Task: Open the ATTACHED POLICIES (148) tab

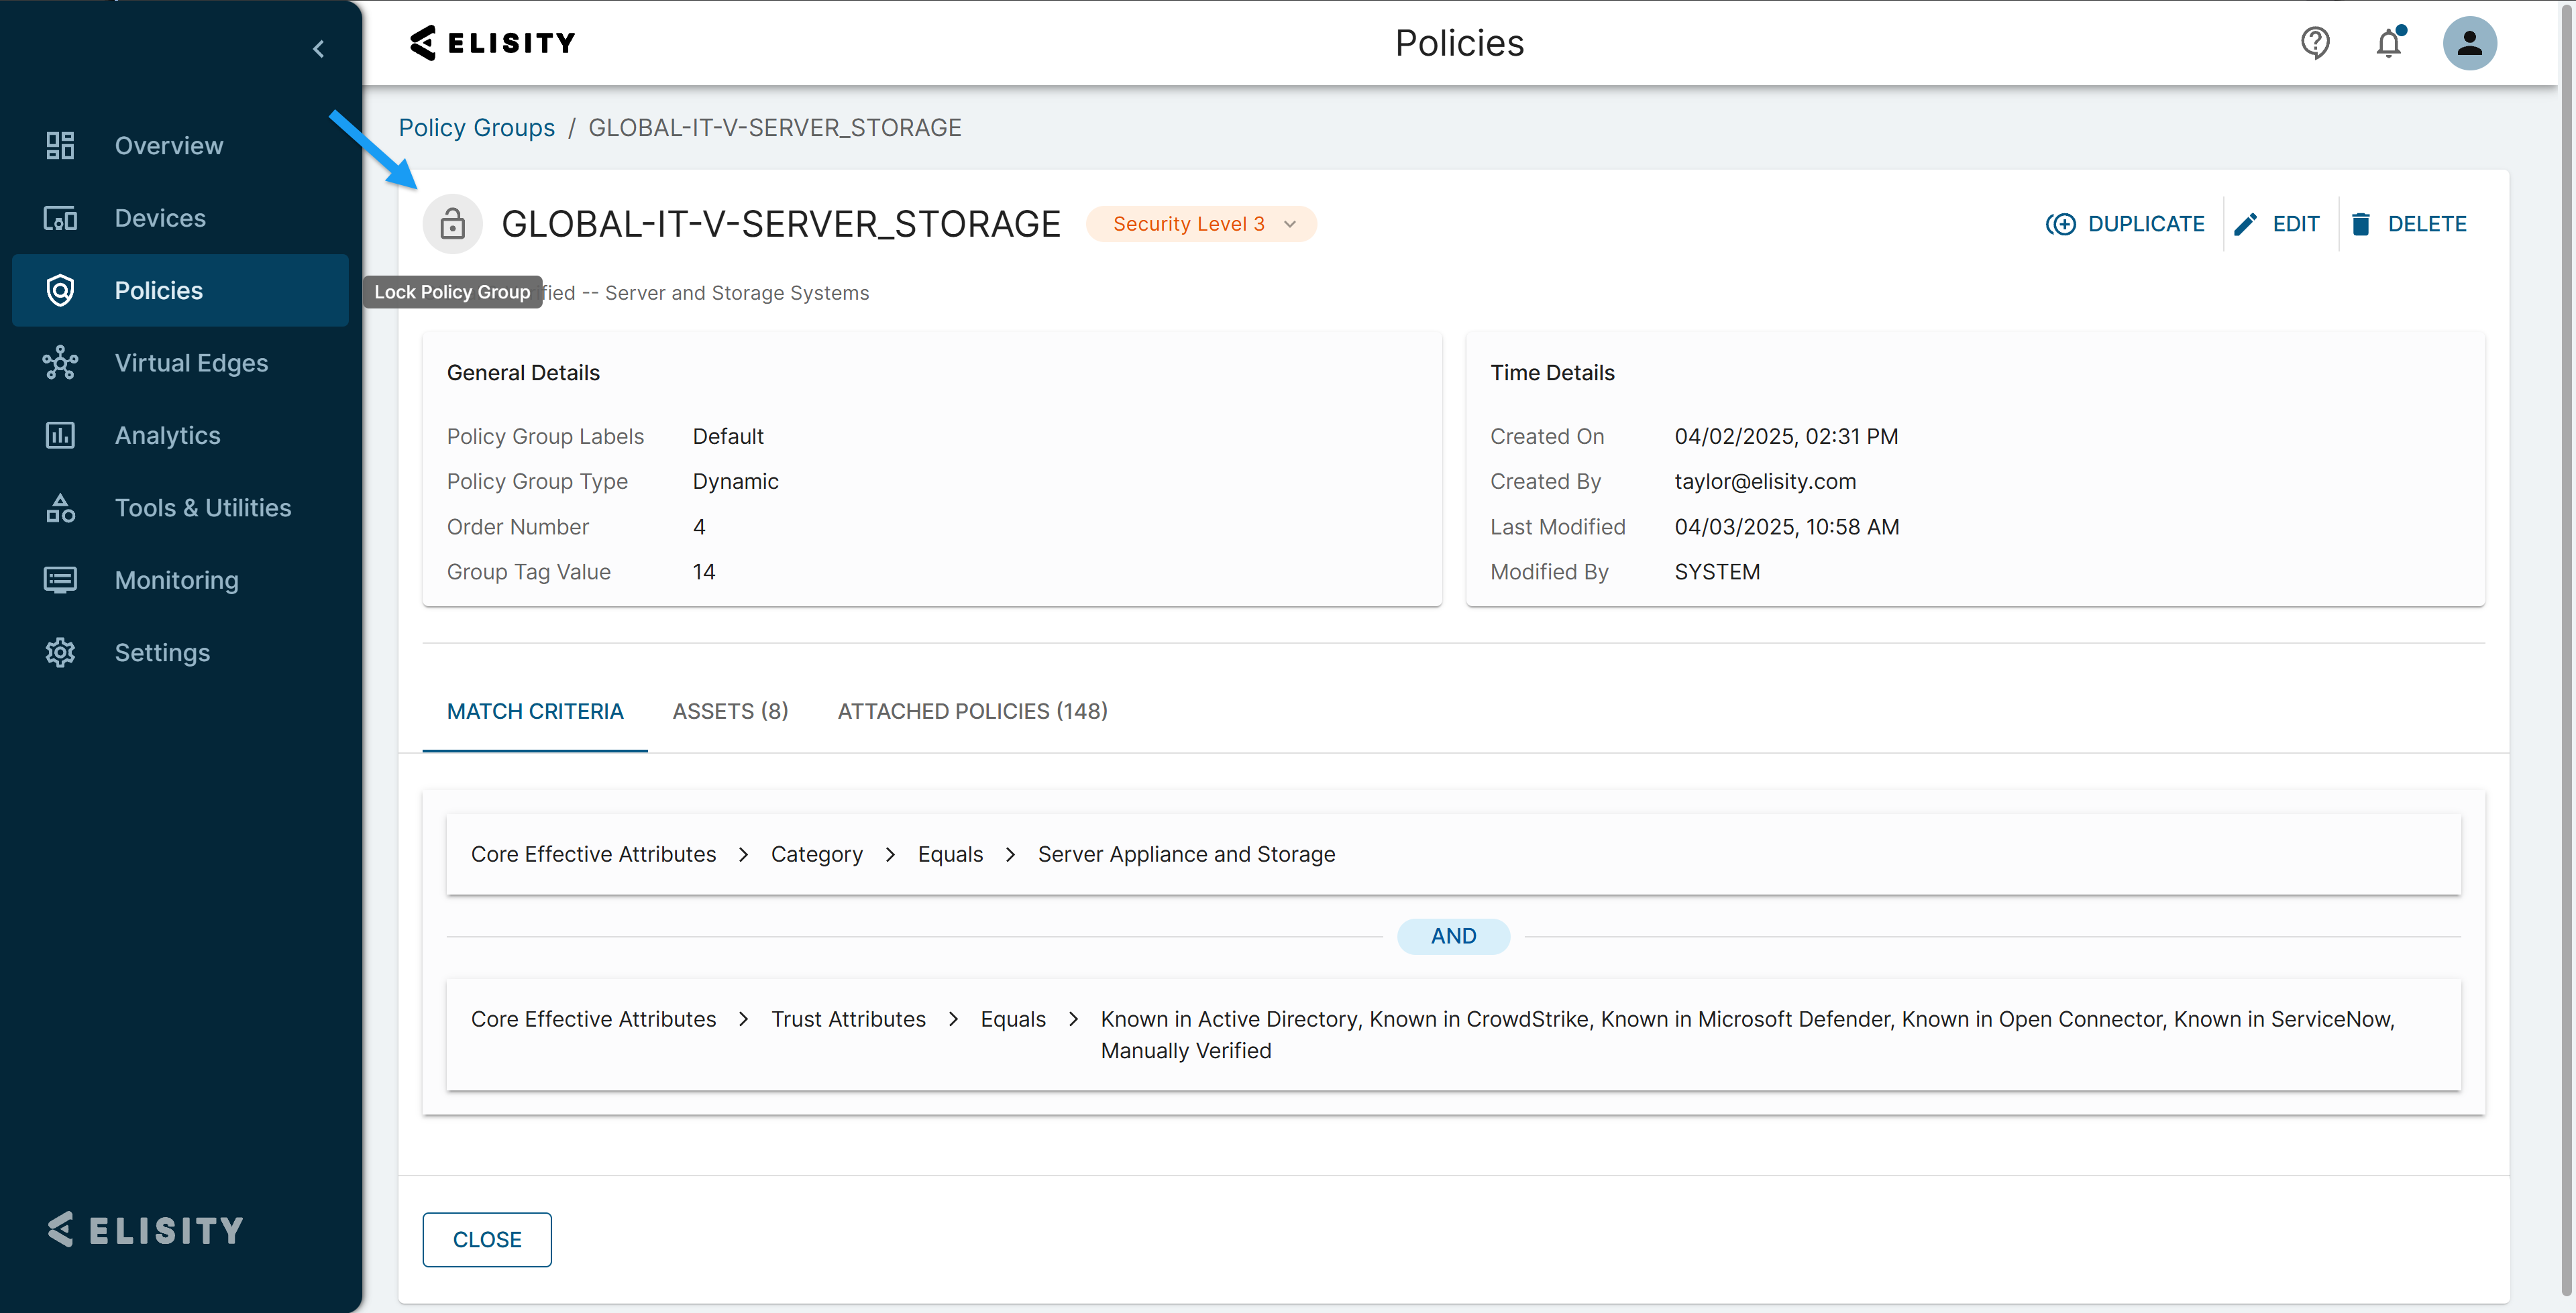Action: (x=972, y=711)
